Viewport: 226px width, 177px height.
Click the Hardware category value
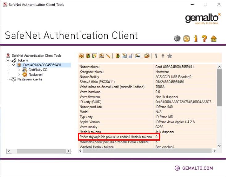162,72
